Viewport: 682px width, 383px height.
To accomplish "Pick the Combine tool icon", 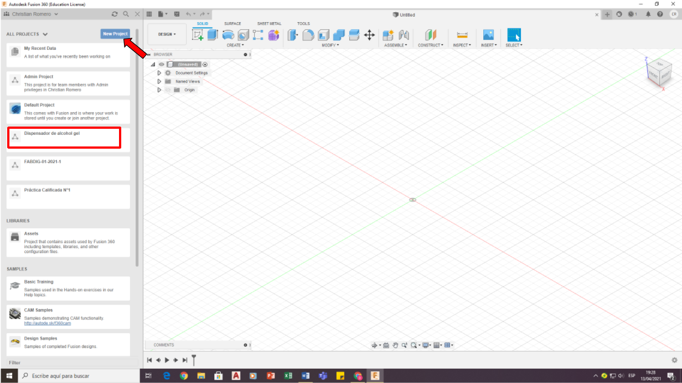I will 339,35.
